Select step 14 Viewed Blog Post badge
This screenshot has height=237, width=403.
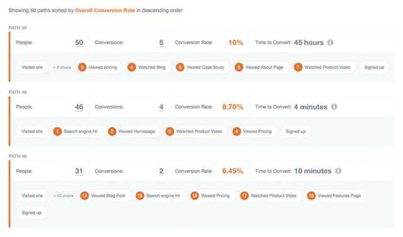click(x=103, y=196)
